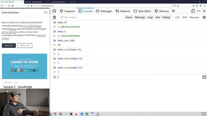Toggle the Errors filter
Screen dimensions: 207x116
(129, 17)
